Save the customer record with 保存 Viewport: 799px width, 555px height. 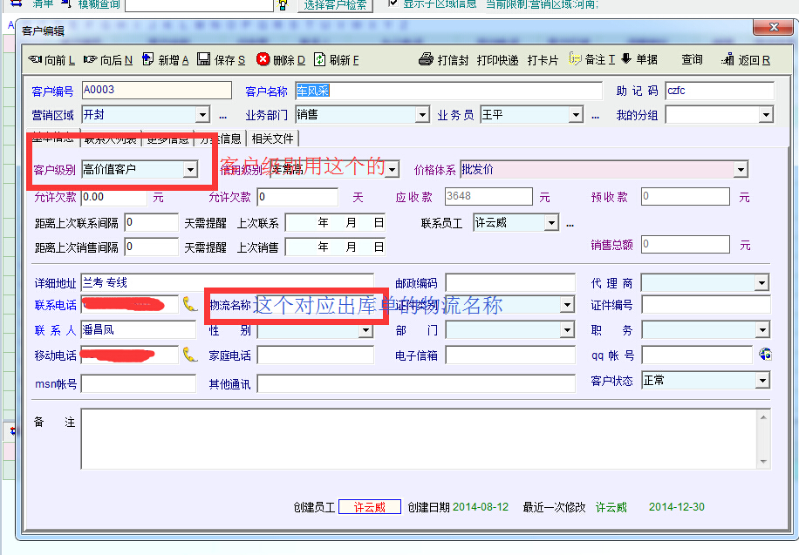click(x=204, y=60)
